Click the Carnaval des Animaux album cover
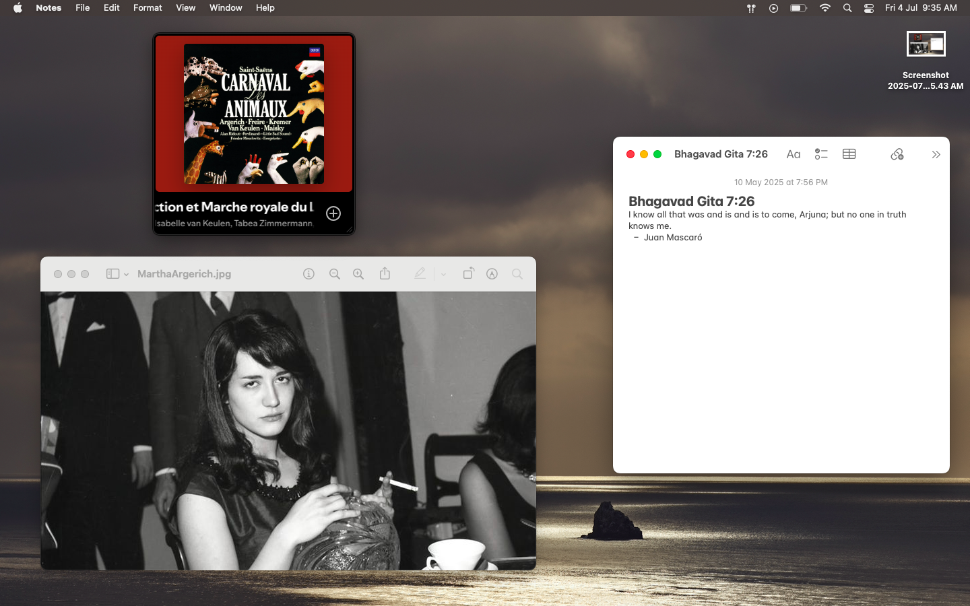Viewport: 970px width, 606px height. 254,114
